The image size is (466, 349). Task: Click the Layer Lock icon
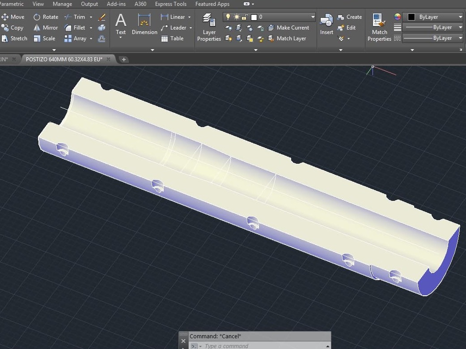pyautogui.click(x=260, y=28)
